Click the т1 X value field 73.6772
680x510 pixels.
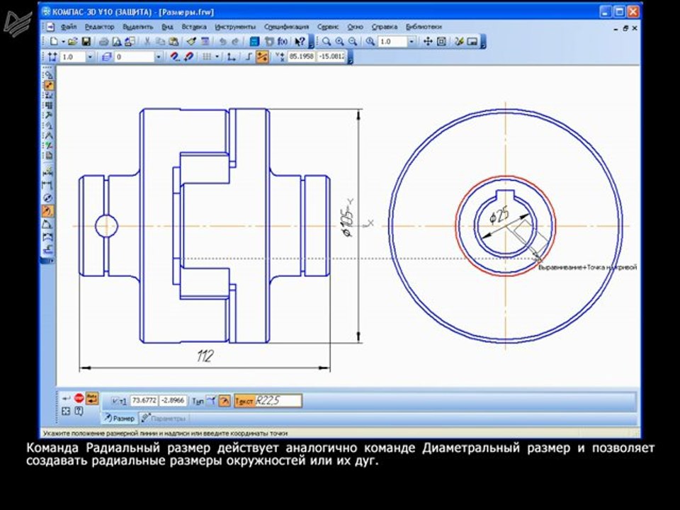coord(144,401)
